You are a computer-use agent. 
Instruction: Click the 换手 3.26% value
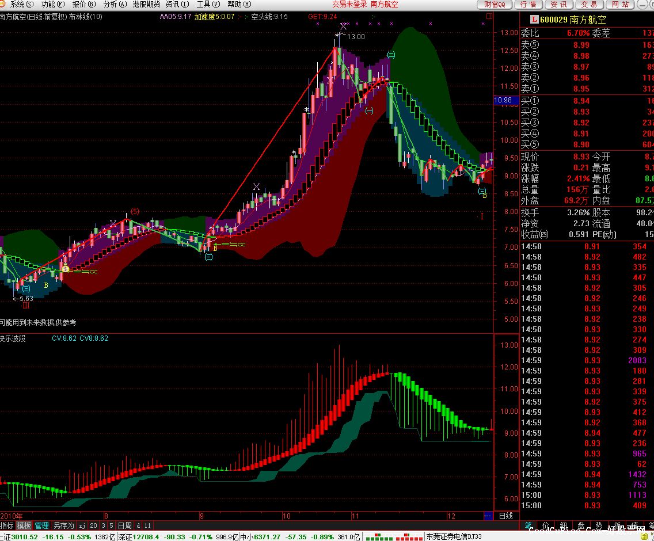578,212
